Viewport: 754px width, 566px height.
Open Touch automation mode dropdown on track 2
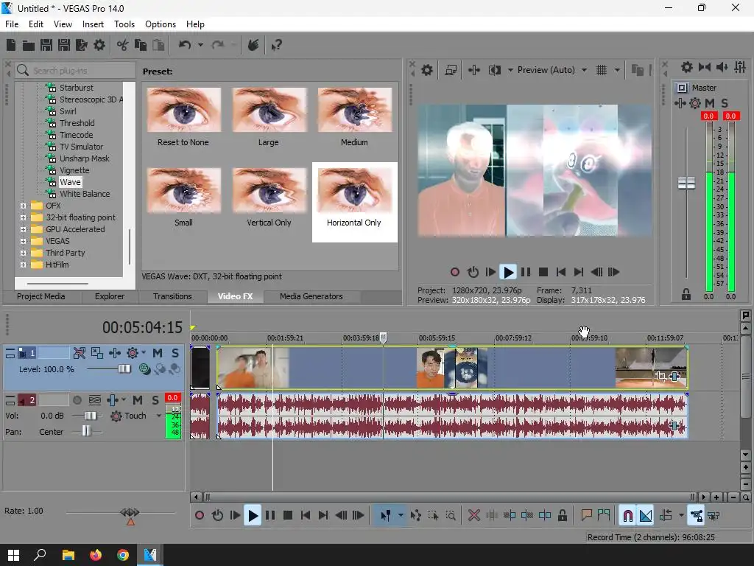[159, 416]
